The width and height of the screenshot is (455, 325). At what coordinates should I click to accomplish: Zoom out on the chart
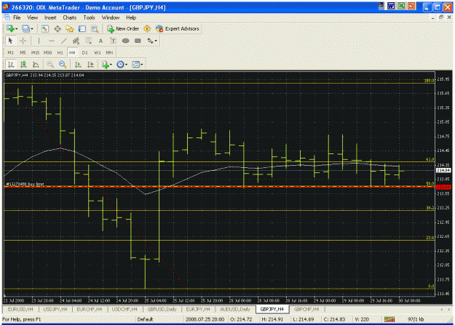coord(63,65)
